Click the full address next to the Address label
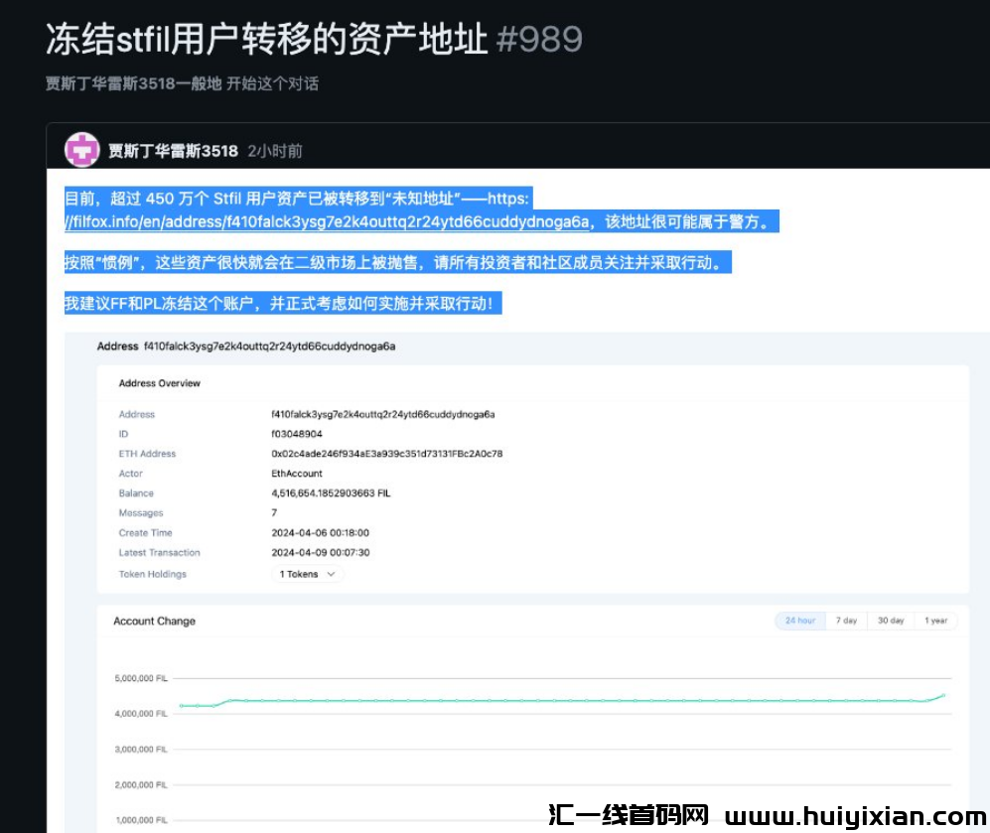The width and height of the screenshot is (990, 833). pyautogui.click(x=384, y=414)
